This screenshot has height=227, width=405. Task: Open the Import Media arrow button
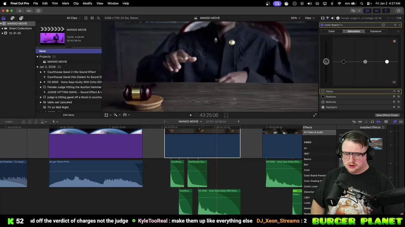click(20, 11)
